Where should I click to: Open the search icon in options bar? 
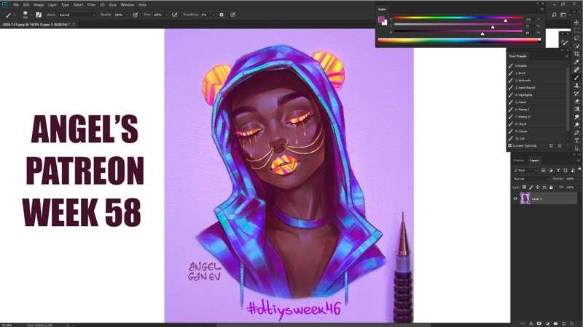pos(554,15)
